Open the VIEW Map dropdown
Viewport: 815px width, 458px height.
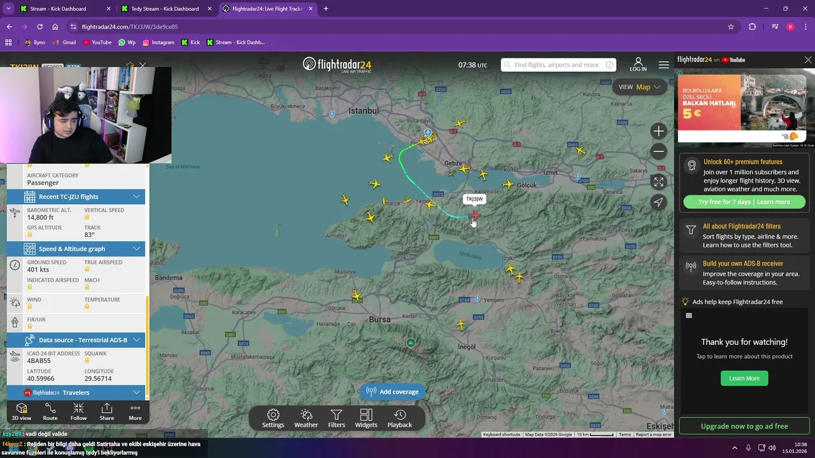tap(639, 87)
